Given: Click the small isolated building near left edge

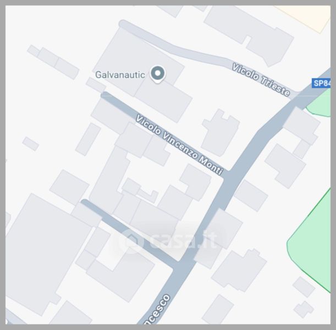Looking at the screenshot, I should coord(31,144).
